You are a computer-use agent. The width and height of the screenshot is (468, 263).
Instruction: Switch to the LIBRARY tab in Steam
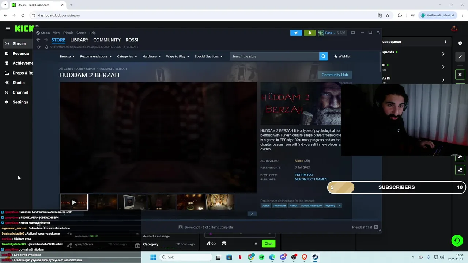79,40
